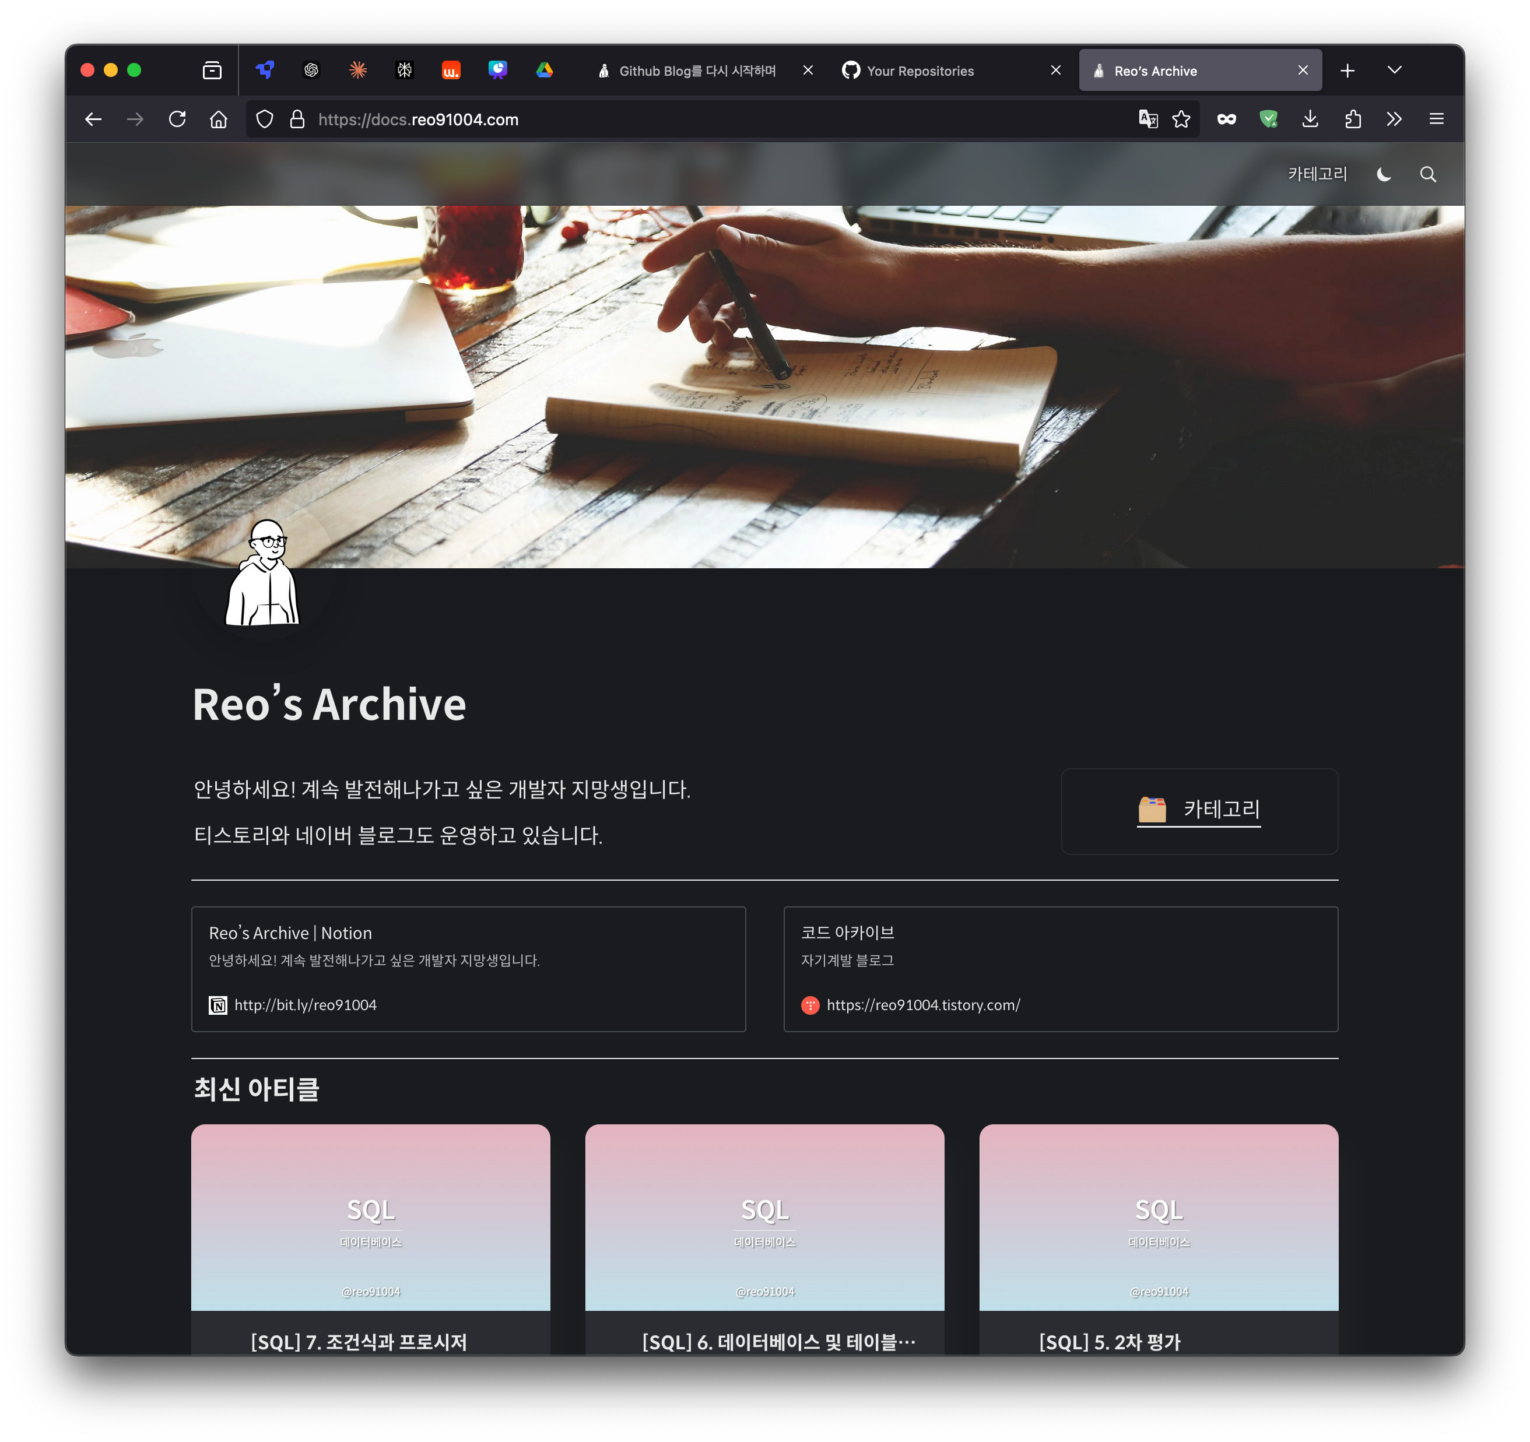
Task: Reload the current page
Action: [177, 119]
